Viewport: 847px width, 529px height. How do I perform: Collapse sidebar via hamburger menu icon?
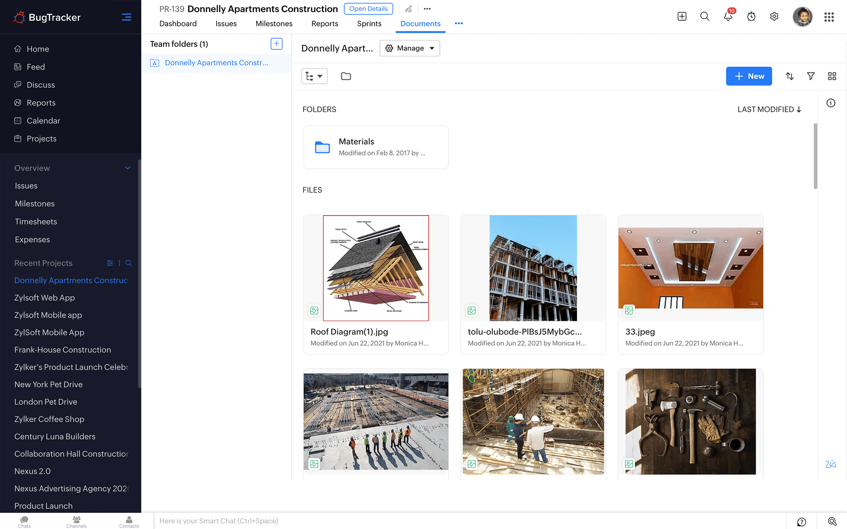126,17
